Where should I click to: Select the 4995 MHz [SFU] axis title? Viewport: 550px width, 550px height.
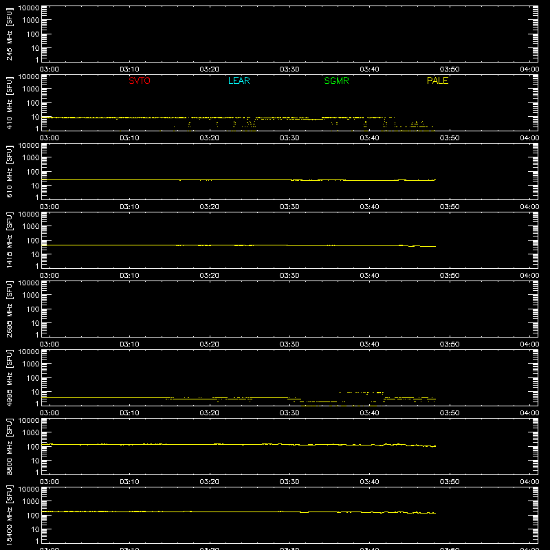[x=9, y=378]
